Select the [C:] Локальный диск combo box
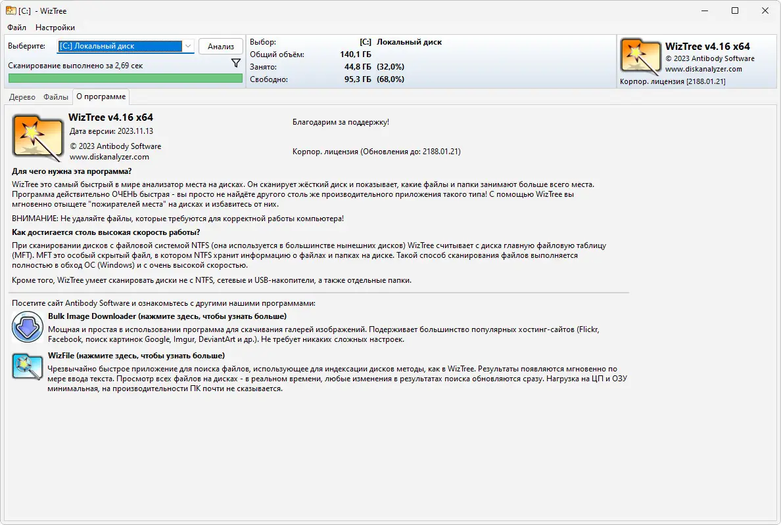781x525 pixels. [x=126, y=46]
